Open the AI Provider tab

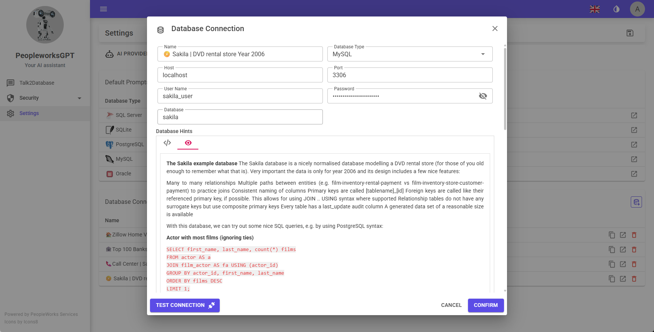pos(127,54)
